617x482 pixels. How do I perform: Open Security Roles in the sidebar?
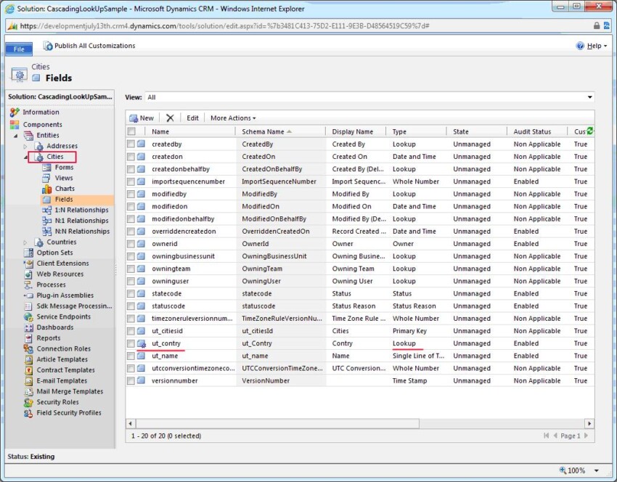click(x=57, y=402)
